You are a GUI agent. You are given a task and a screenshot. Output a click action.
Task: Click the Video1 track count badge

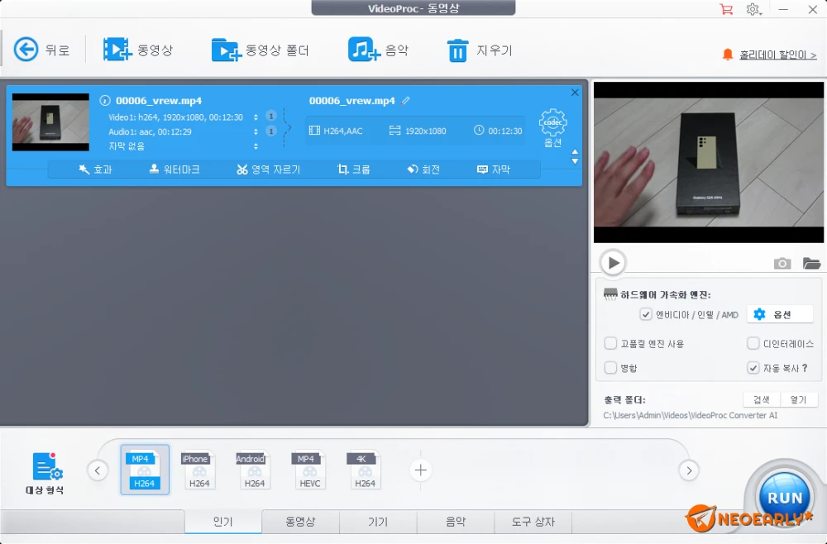click(x=270, y=116)
